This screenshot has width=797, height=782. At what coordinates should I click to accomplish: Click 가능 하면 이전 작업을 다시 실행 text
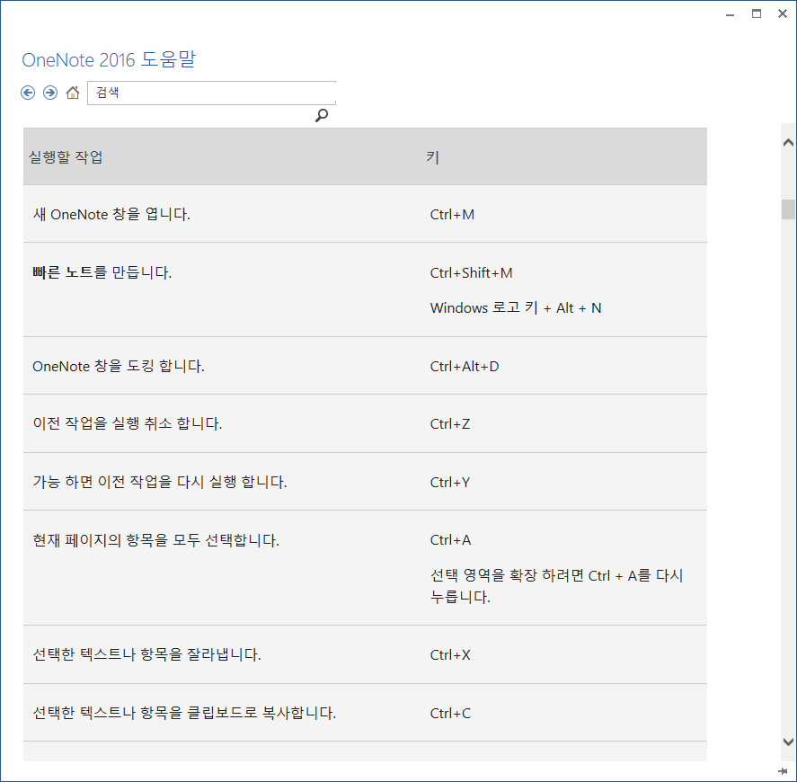(160, 482)
